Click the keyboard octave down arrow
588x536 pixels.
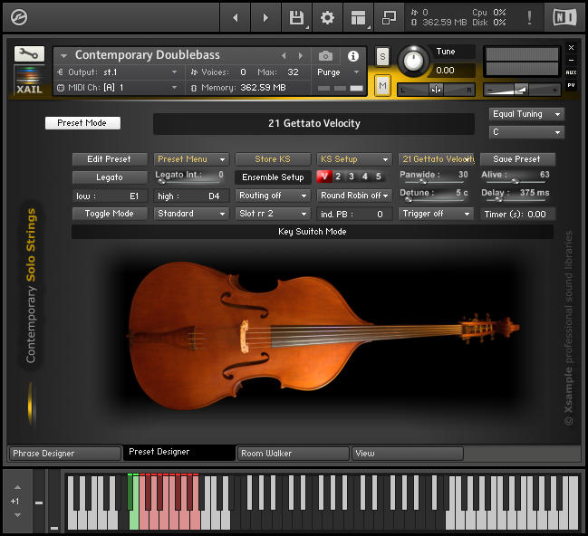[x=17, y=515]
